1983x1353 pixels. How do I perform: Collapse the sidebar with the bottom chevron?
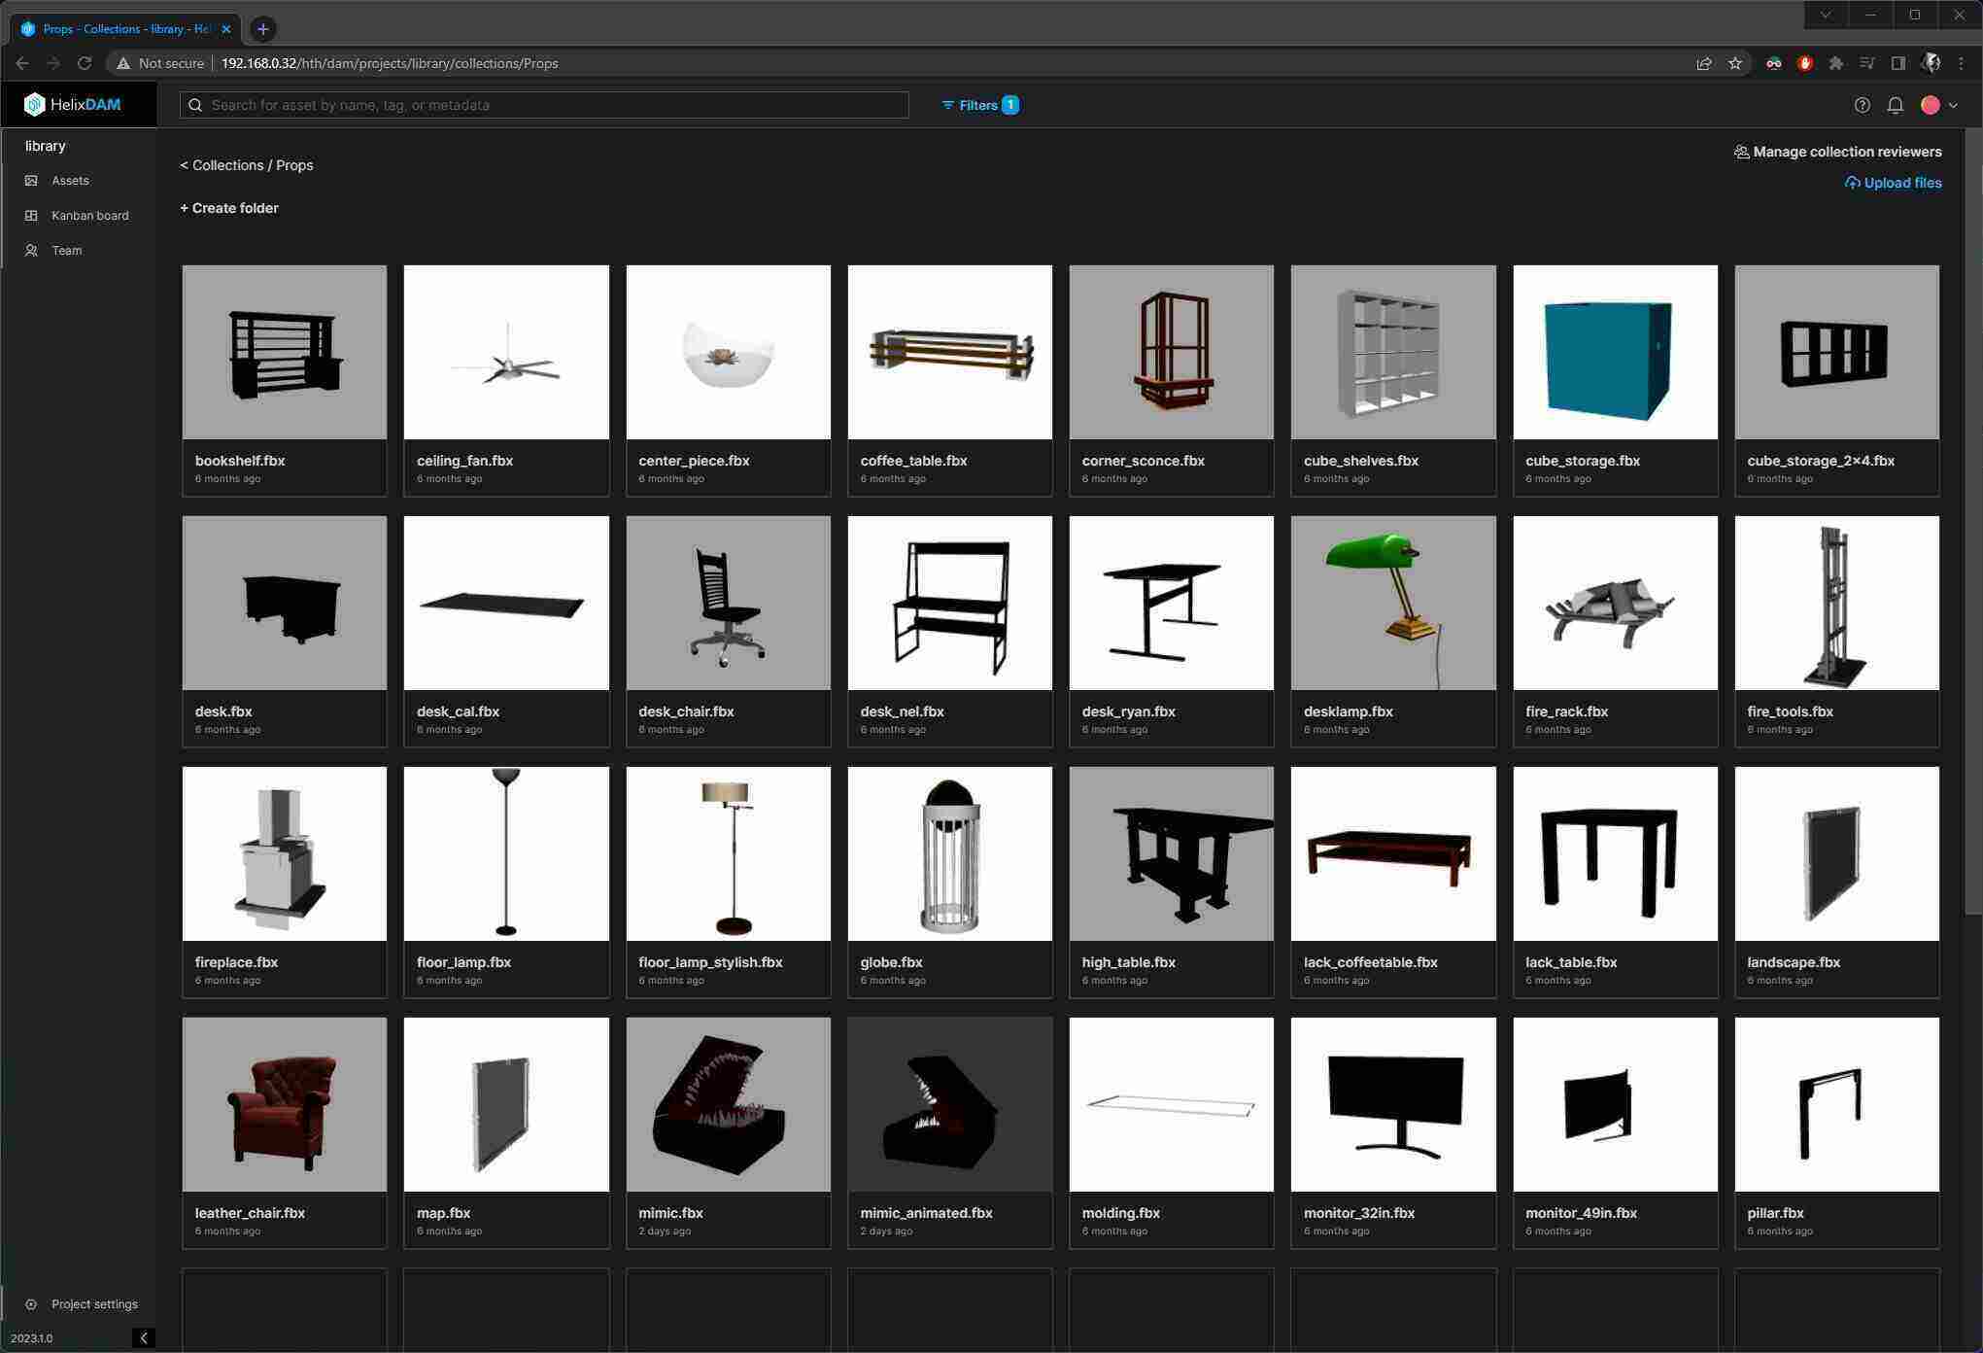coord(144,1337)
